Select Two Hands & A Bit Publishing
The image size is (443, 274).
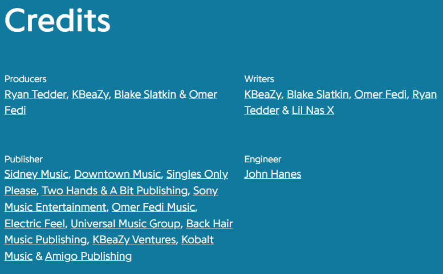point(115,191)
